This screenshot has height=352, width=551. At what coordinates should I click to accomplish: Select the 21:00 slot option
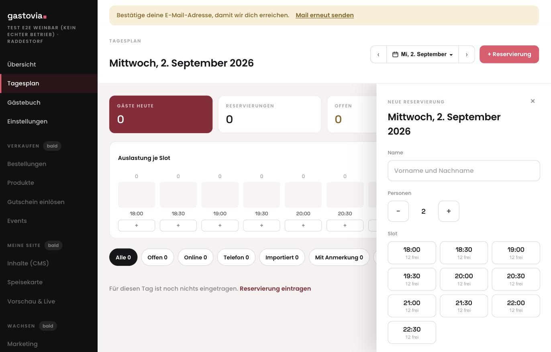coord(412,306)
